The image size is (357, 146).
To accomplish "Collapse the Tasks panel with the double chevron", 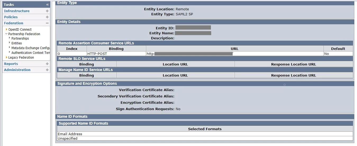I will [x=47, y=4].
